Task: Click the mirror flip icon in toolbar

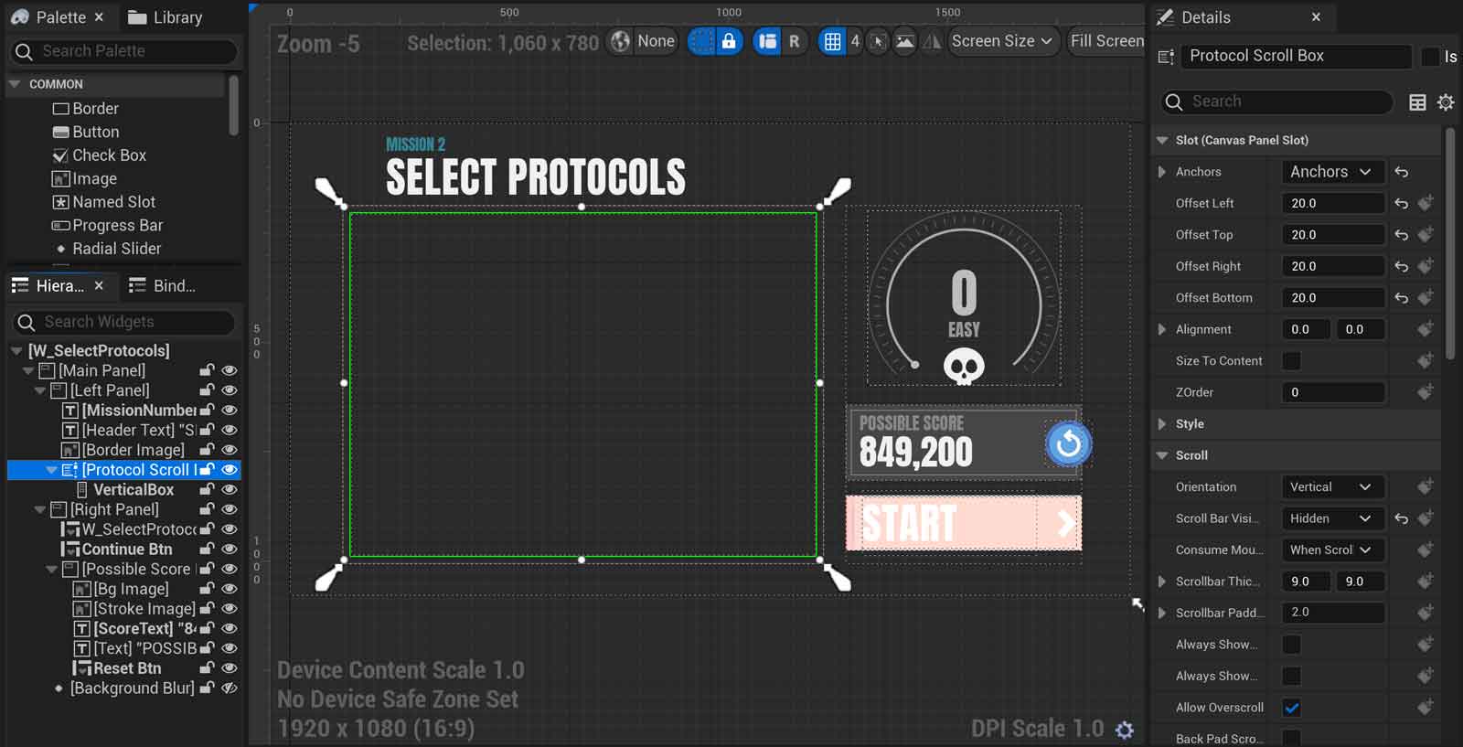Action: pyautogui.click(x=932, y=41)
